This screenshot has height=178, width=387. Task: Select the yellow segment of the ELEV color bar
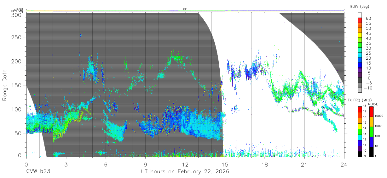360,35
